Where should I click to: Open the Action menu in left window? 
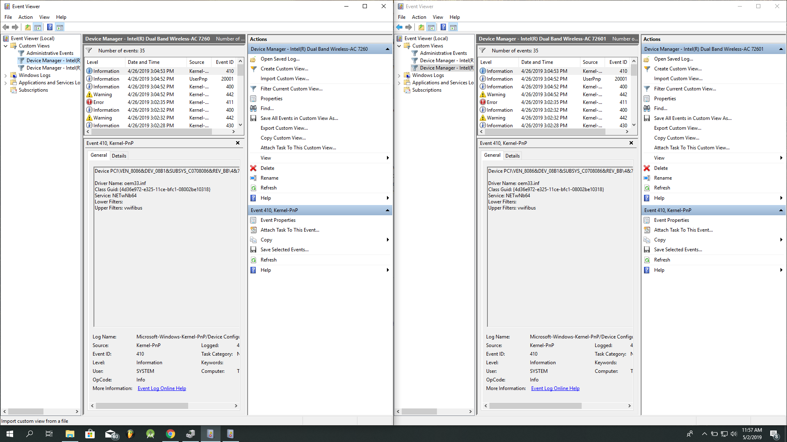pyautogui.click(x=25, y=17)
